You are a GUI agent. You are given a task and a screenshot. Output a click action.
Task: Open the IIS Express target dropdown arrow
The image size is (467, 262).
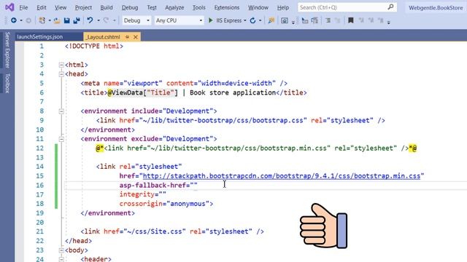[x=245, y=21]
